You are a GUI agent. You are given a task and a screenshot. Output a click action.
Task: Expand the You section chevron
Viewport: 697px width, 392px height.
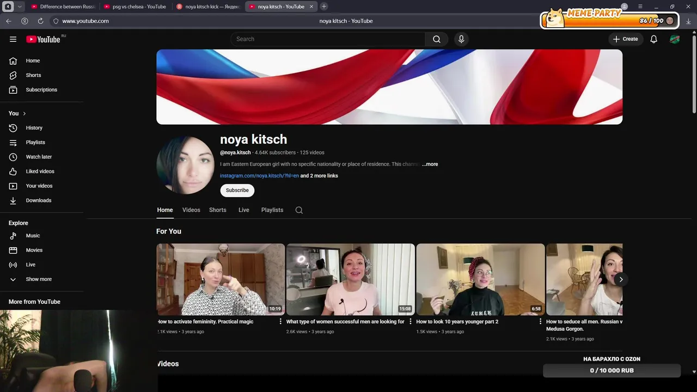[25, 113]
